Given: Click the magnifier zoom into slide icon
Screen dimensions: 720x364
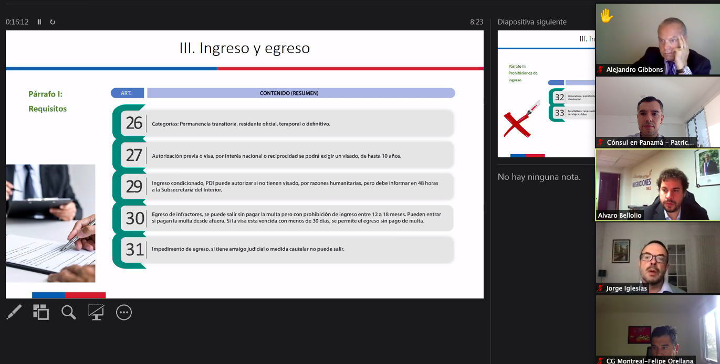Looking at the screenshot, I should [69, 313].
